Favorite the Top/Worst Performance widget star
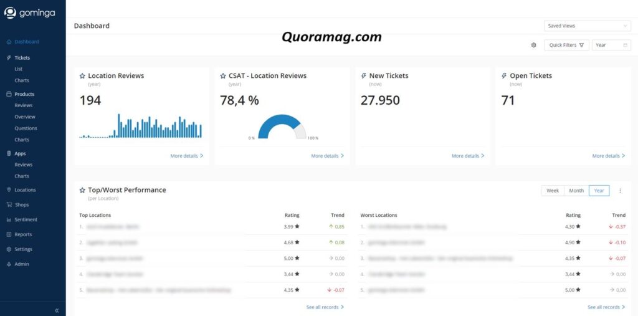 tap(82, 190)
